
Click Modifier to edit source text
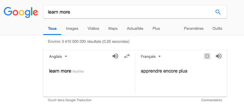pos(78,71)
